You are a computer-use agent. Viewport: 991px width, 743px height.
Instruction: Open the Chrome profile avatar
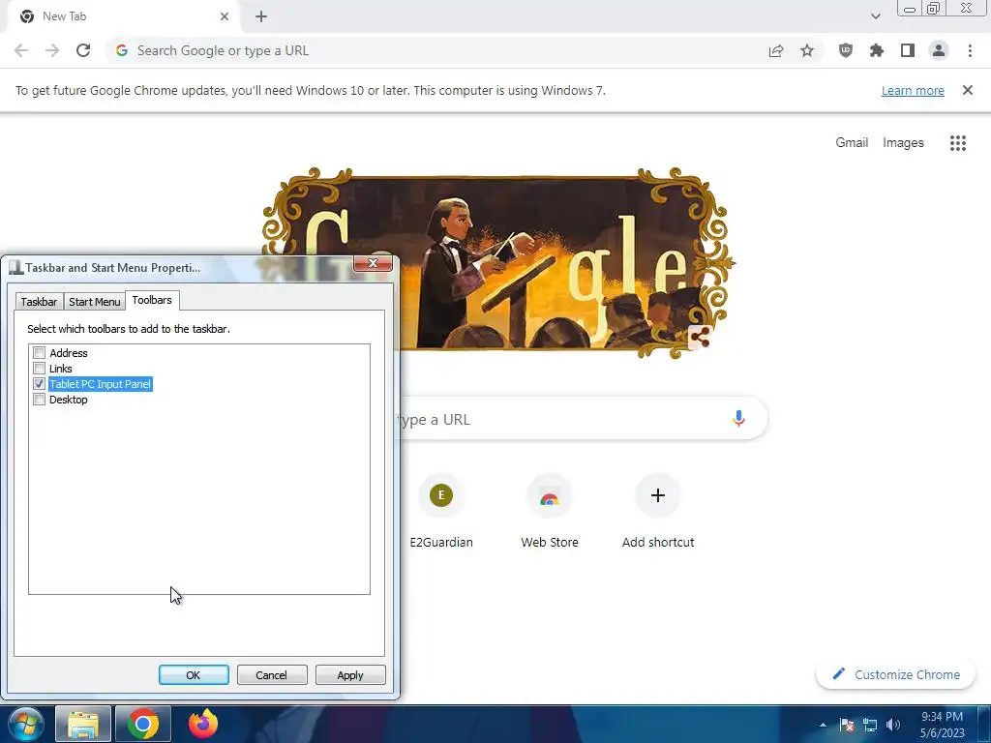click(939, 50)
